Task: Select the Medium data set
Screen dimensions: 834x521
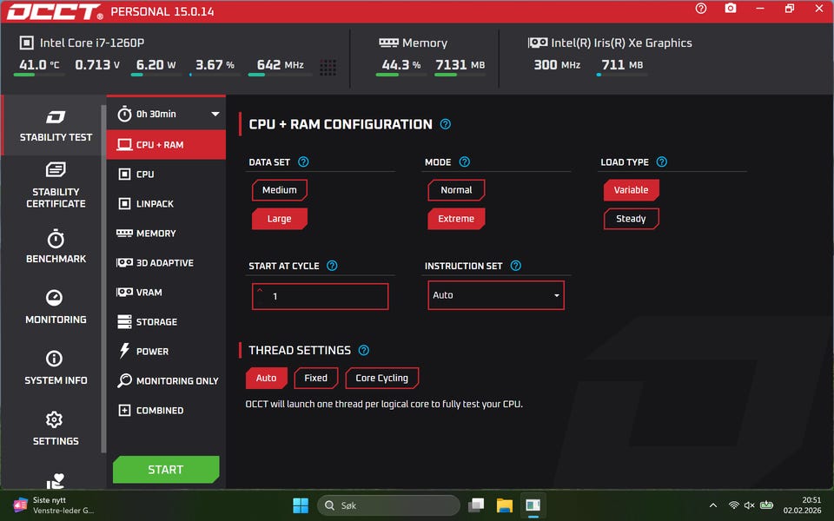Action: coord(279,190)
